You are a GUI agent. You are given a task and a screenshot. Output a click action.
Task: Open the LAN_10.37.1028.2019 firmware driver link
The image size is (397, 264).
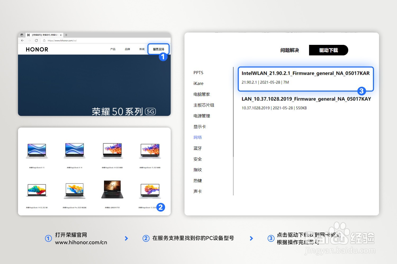pyautogui.click(x=306, y=99)
